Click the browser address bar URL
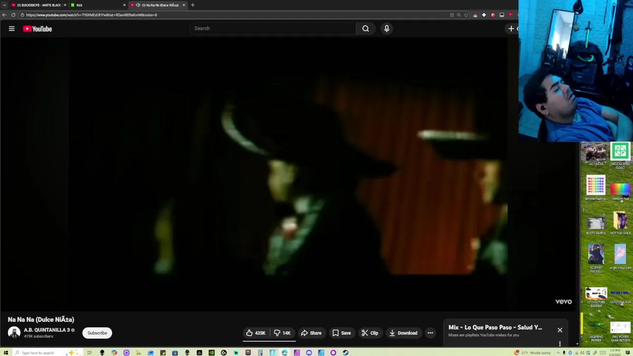The image size is (633, 356). (x=91, y=15)
